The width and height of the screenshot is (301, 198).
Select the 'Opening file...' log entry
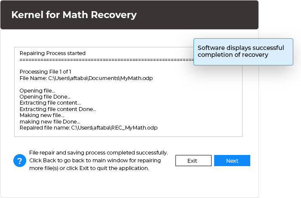[37, 90]
